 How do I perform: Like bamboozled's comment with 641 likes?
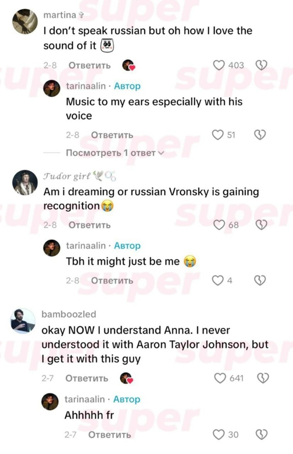pyautogui.click(x=220, y=378)
